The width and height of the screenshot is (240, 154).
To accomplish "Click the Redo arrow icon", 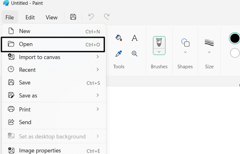I will tap(107, 17).
